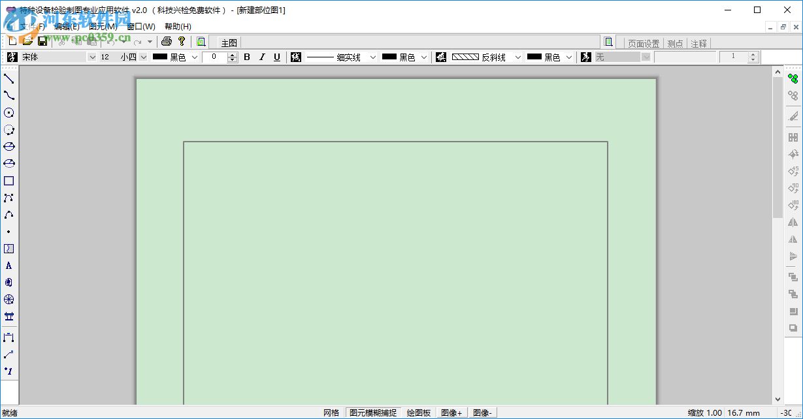Select the text 'A' tool
Viewport: 803px width, 419px height.
point(9,266)
